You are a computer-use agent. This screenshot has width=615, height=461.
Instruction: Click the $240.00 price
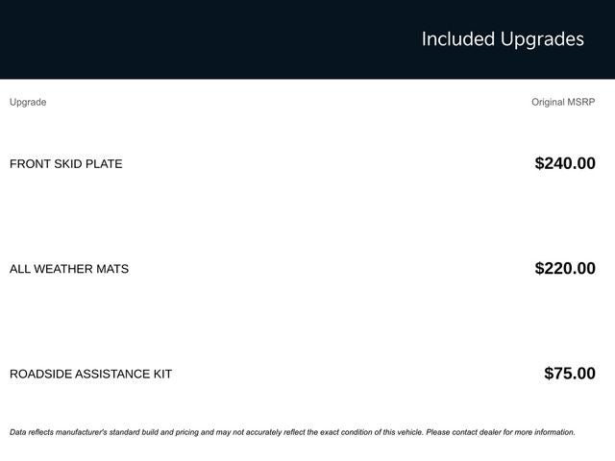click(x=565, y=163)
